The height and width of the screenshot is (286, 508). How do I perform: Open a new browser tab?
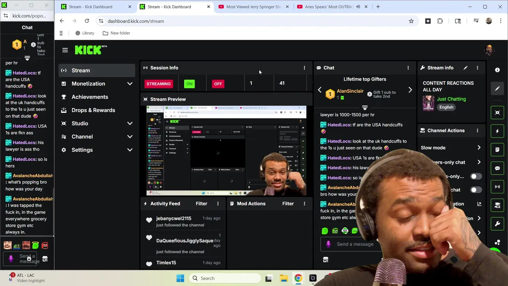point(378,7)
